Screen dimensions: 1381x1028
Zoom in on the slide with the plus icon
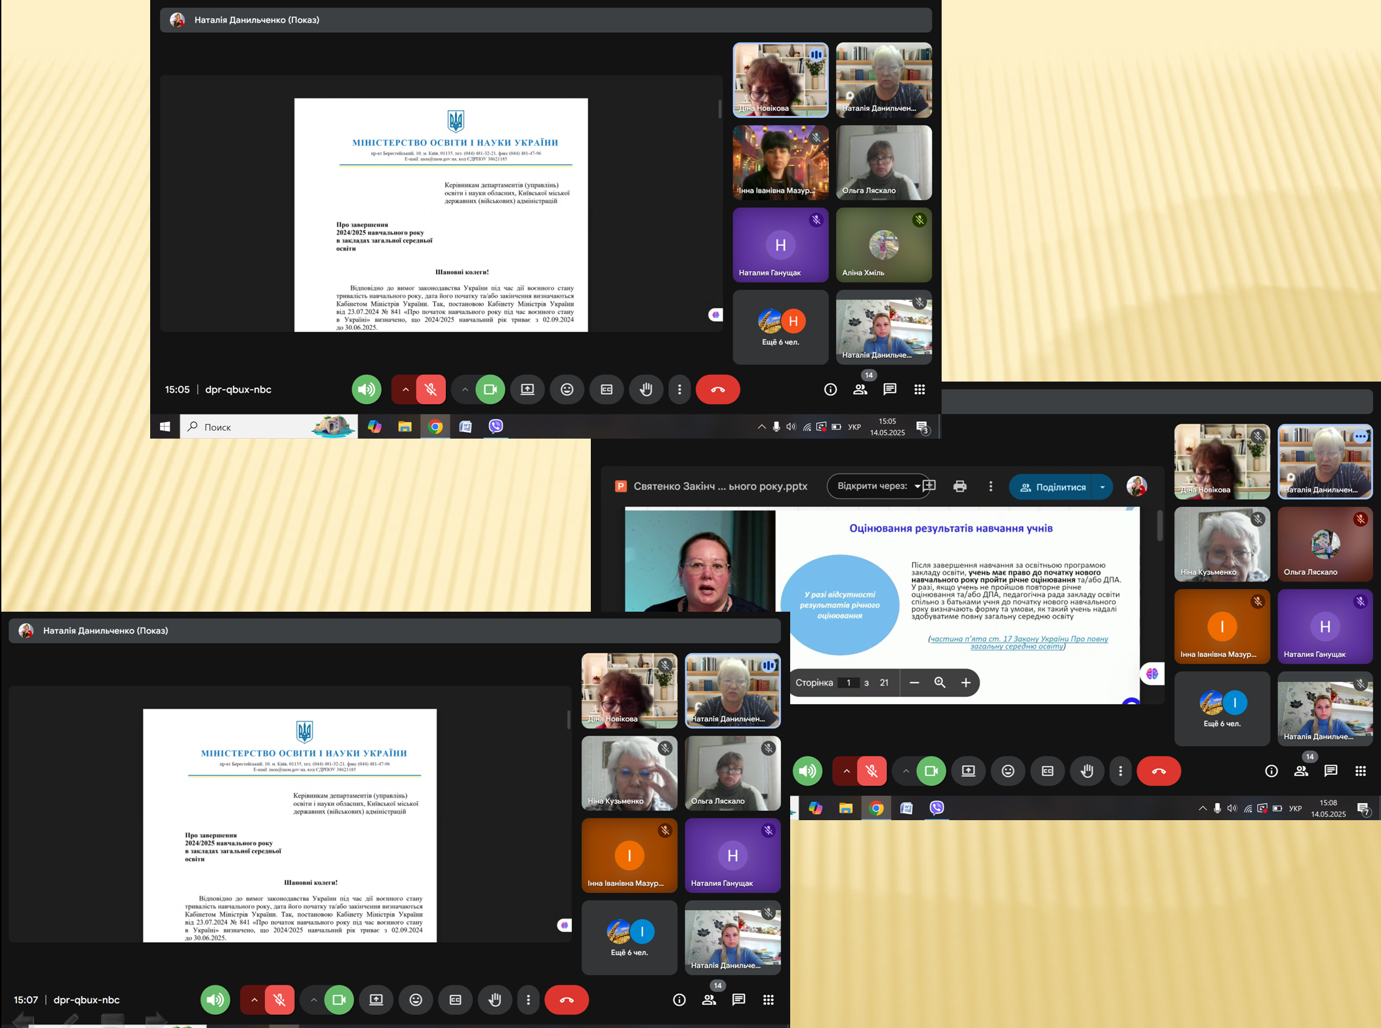tap(965, 682)
